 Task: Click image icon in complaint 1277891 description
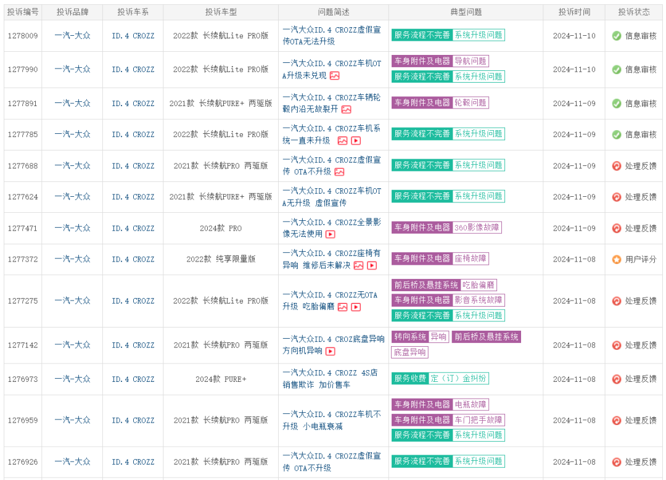346,110
